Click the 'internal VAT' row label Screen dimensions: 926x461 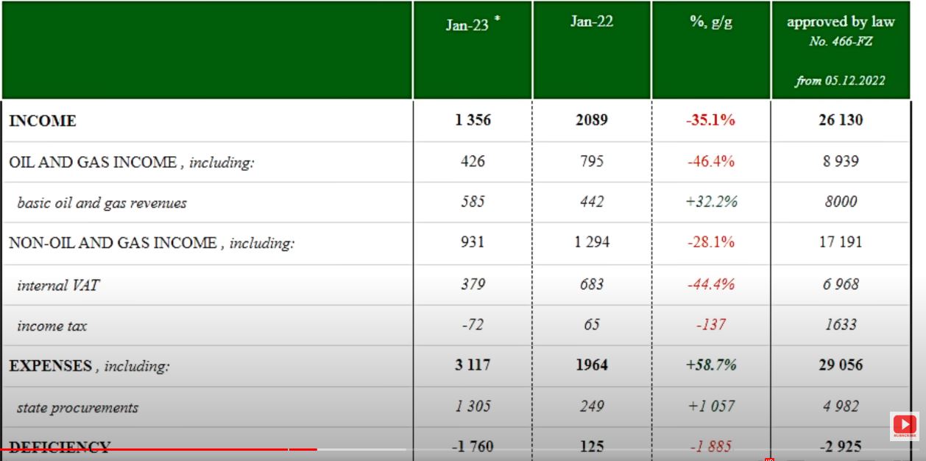[57, 285]
